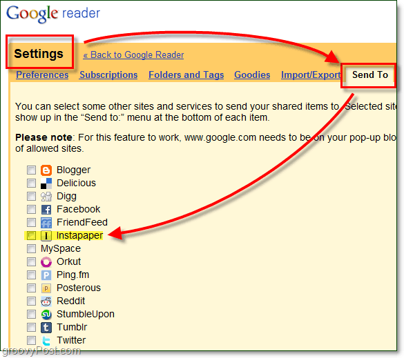404x358 pixels.
Task: Tick the Delicious checkbox
Action: [x=32, y=183]
